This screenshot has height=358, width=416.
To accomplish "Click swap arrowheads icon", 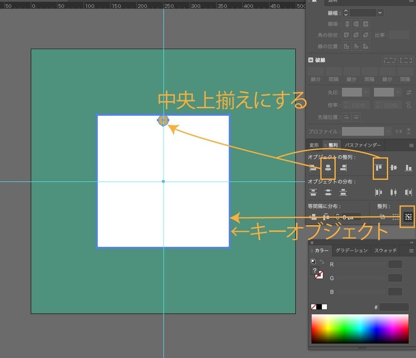I will tap(409, 92).
